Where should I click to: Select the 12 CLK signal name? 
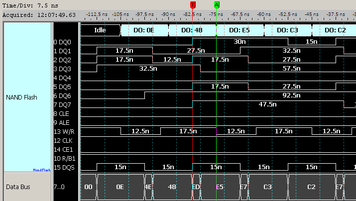pos(63,141)
